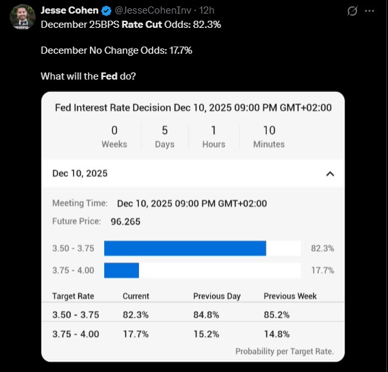The height and width of the screenshot is (372, 388).
Task: Collapse the Dec 10, 2025 section chevron
Action: click(330, 173)
